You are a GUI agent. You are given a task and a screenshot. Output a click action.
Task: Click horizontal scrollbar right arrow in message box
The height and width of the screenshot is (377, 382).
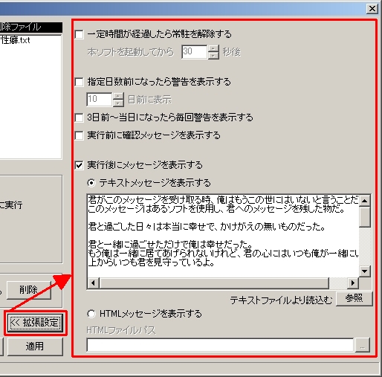(x=353, y=283)
